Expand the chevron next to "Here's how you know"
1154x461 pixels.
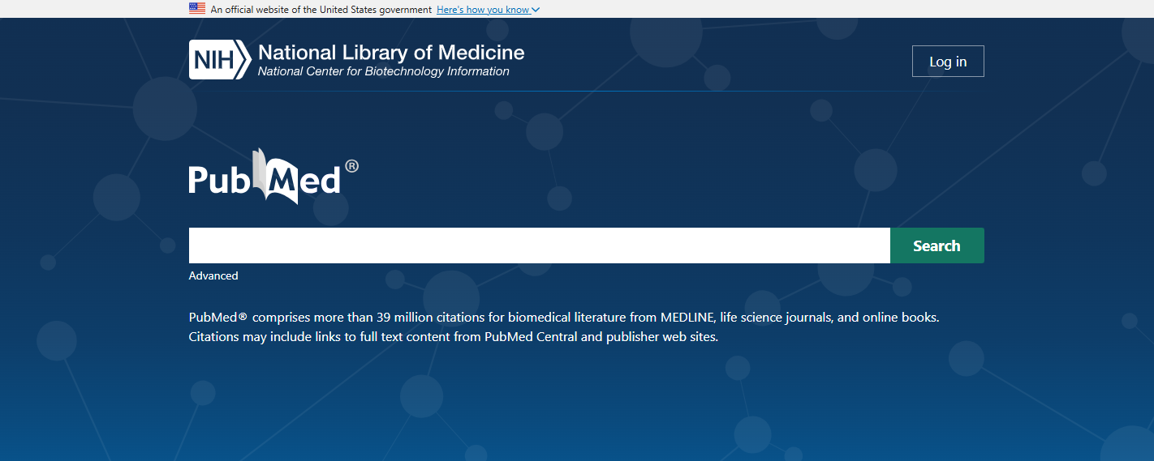point(536,10)
